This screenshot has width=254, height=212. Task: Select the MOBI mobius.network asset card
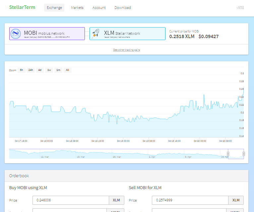pos(47,34)
